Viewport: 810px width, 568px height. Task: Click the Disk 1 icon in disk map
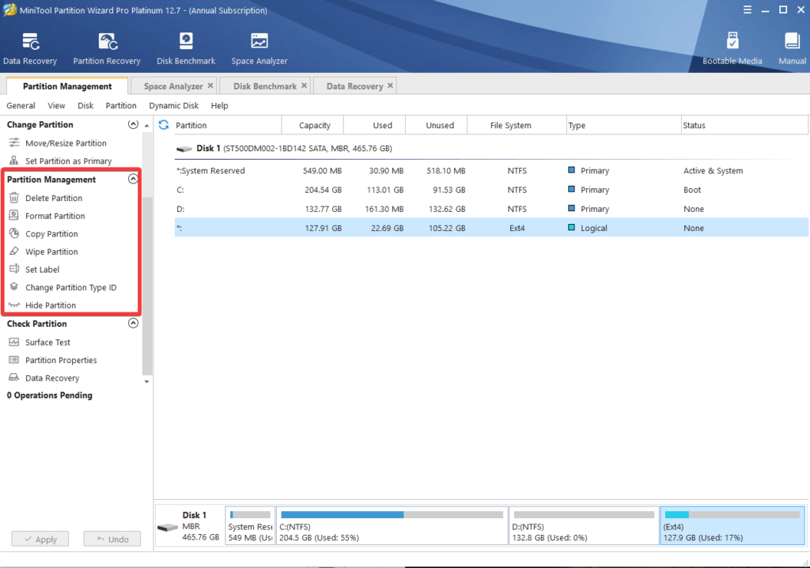point(168,527)
